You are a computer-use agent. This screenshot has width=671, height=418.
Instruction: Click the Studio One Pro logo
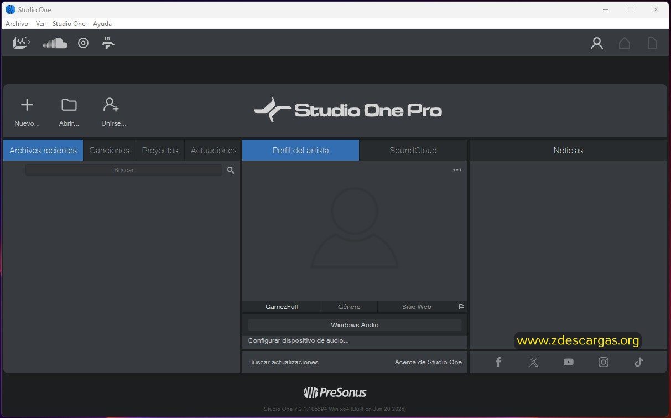coord(348,110)
